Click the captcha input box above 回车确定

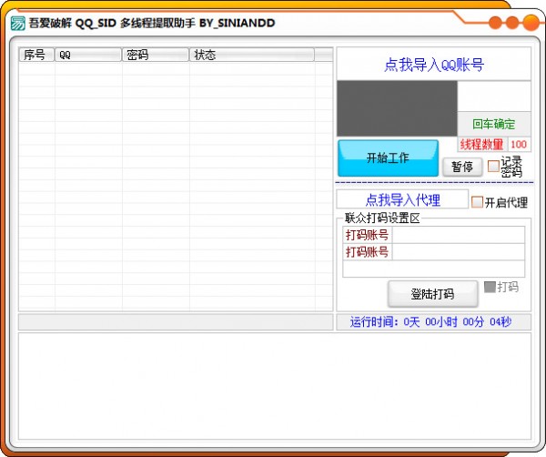point(493,96)
